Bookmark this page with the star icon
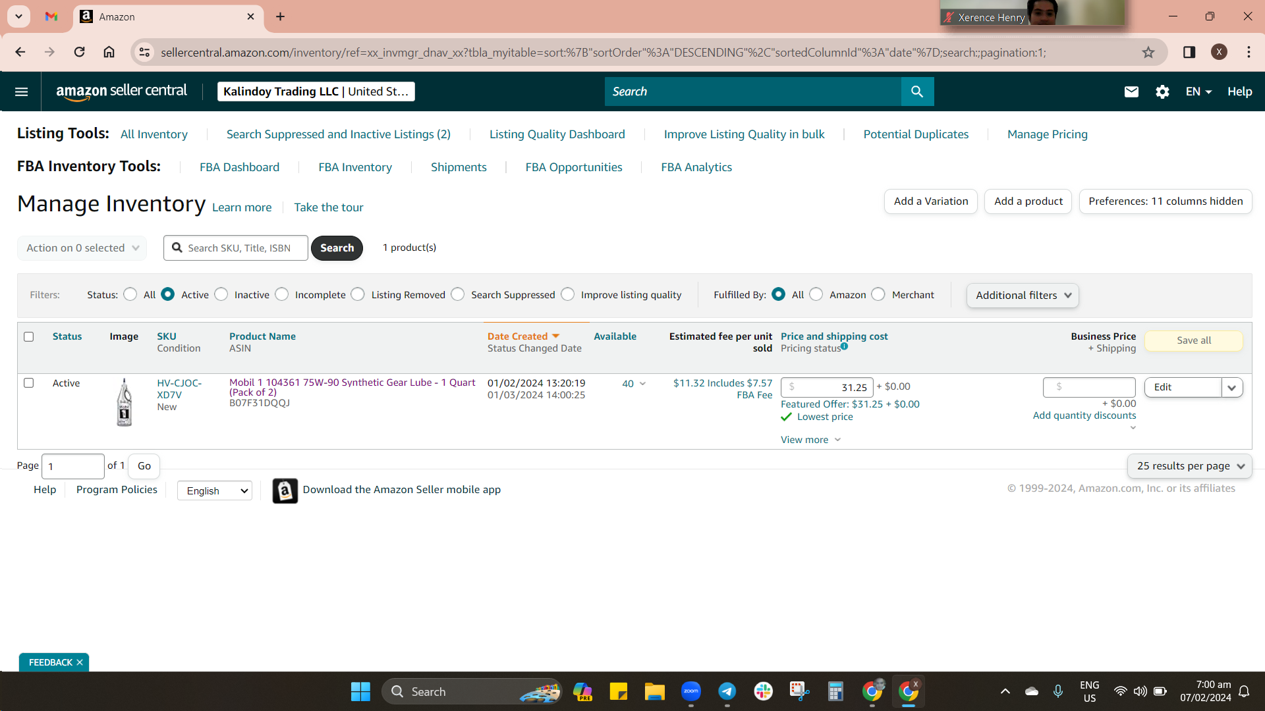The height and width of the screenshot is (711, 1265). tap(1148, 52)
